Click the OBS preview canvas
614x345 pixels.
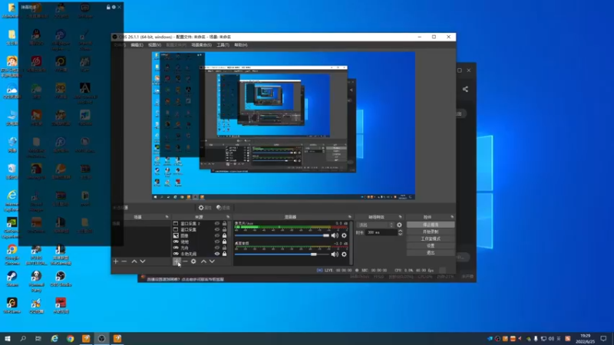[x=283, y=126]
